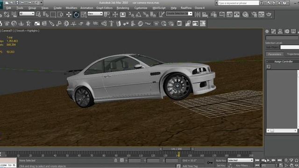This screenshot has height=168, width=299.
Task: Open Curve Editor icon
Action: click(x=229, y=14)
